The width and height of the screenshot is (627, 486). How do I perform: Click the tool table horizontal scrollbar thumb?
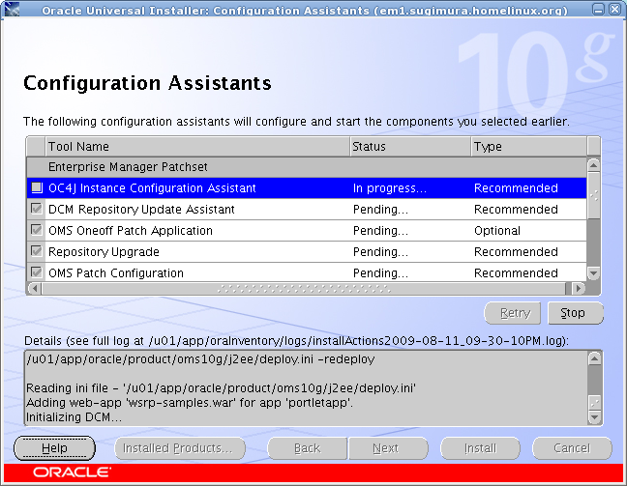pyautogui.click(x=304, y=288)
